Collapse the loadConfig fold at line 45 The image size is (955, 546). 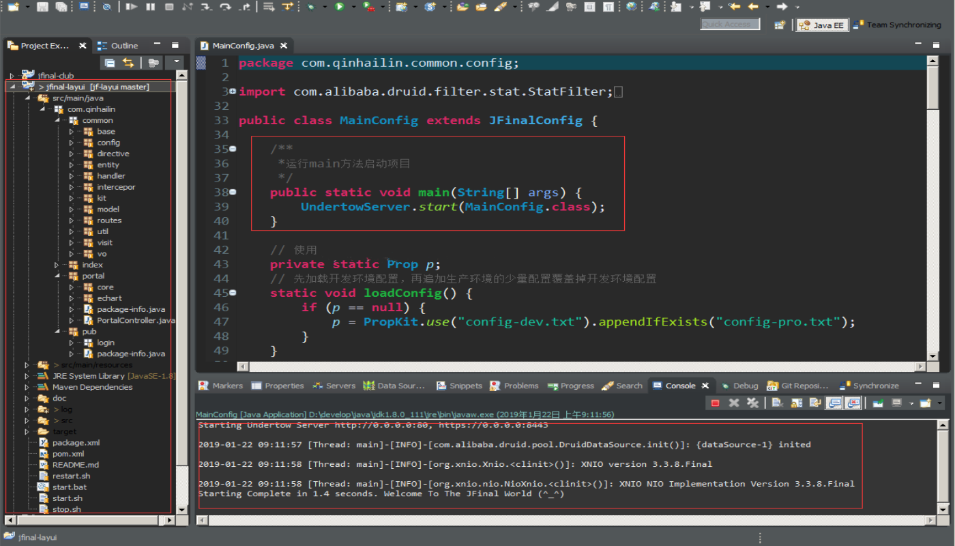[x=233, y=293]
